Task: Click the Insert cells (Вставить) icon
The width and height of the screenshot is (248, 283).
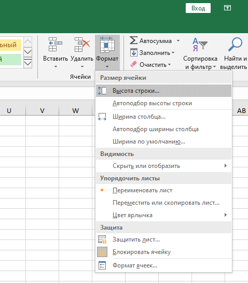Action: [56, 44]
